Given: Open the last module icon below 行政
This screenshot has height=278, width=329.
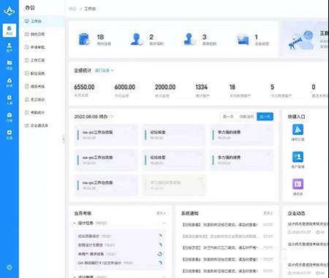Looking at the screenshot, I should pos(10,134).
